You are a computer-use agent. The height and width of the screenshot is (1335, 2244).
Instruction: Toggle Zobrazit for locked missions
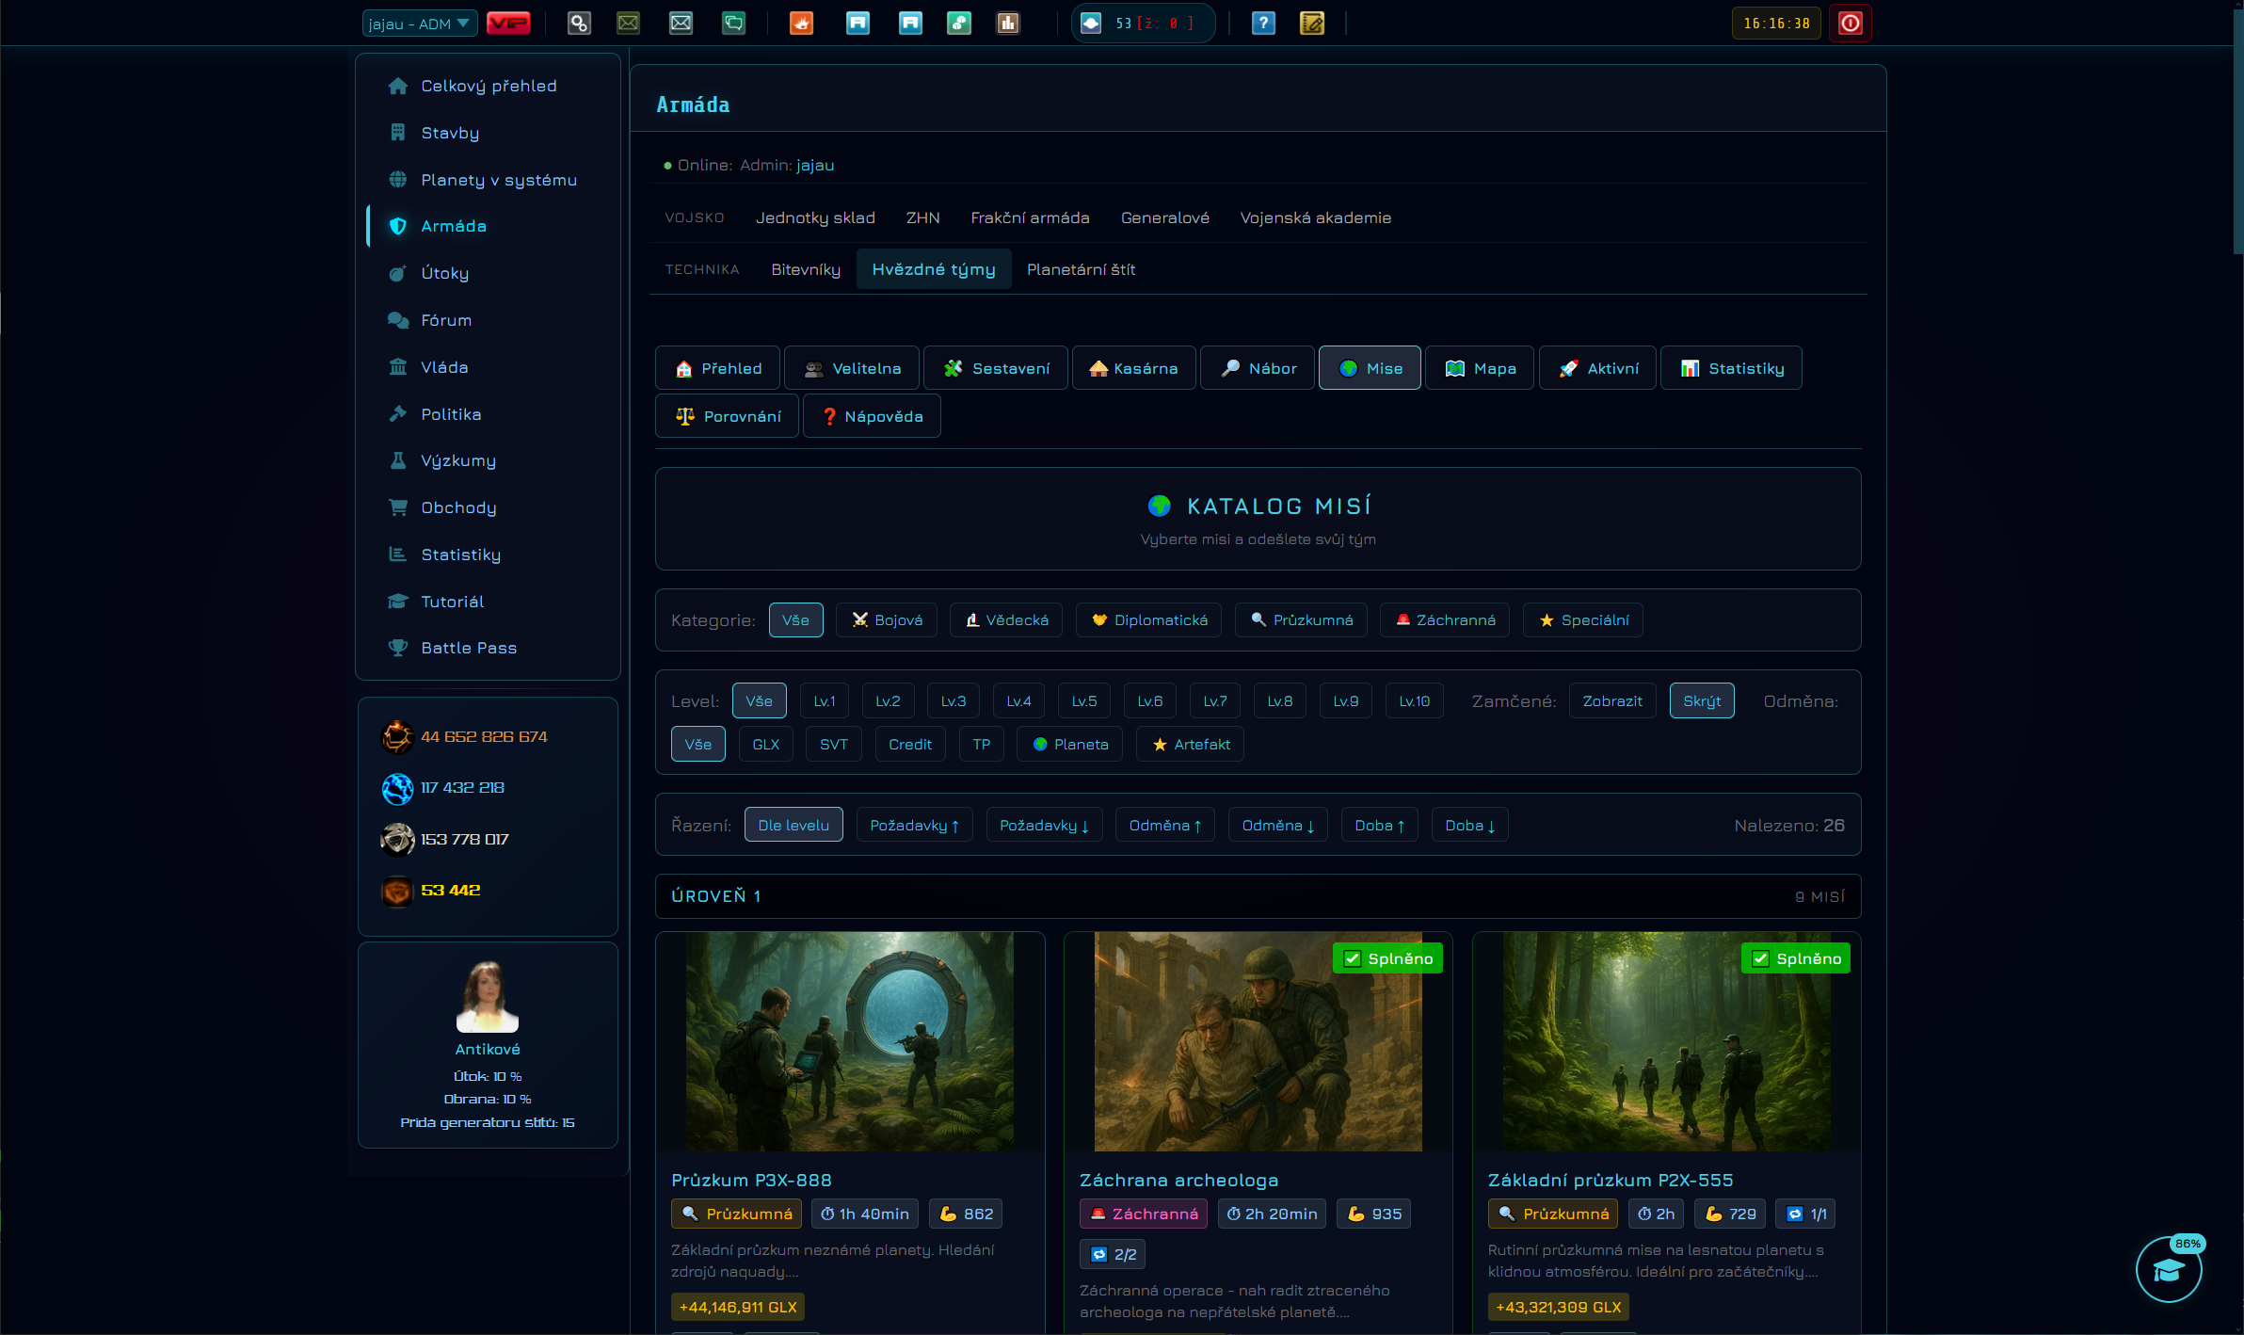pyautogui.click(x=1611, y=700)
